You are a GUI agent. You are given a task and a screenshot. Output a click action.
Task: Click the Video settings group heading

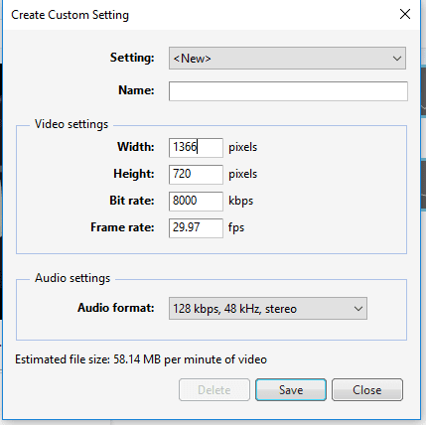(x=71, y=124)
